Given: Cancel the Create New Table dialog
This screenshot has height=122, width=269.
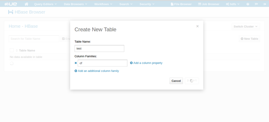Looking at the screenshot, I should click(x=176, y=81).
